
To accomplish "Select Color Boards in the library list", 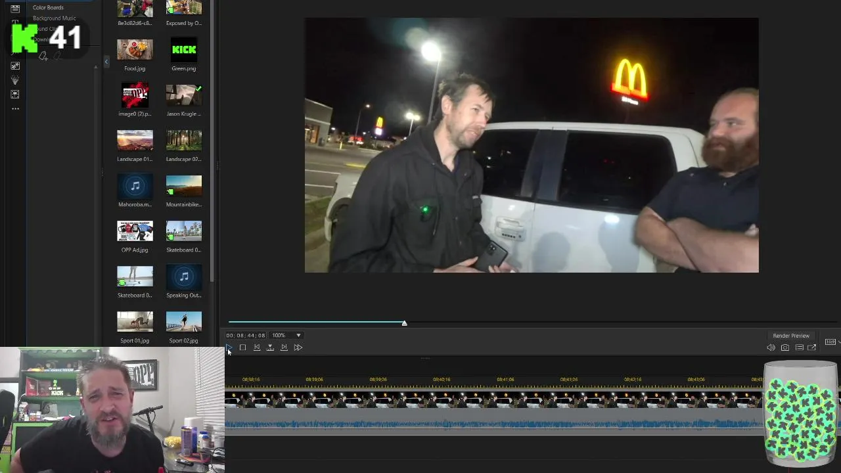I will point(48,7).
